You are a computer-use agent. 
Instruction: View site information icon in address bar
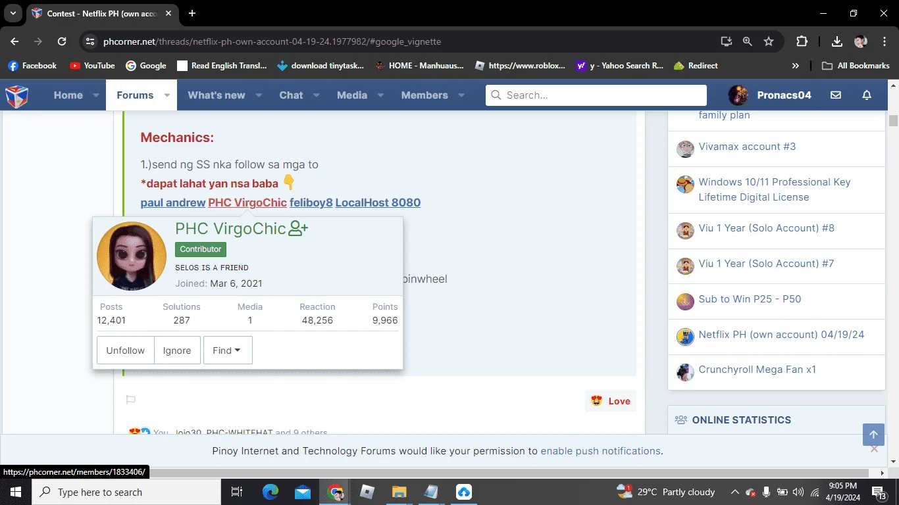point(91,41)
